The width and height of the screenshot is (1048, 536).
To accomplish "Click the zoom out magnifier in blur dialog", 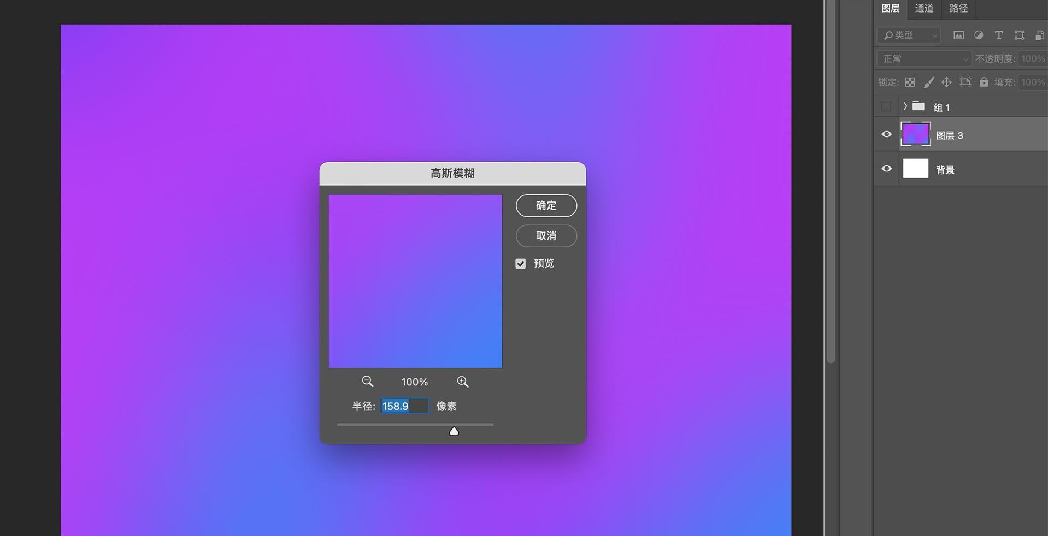I will [367, 382].
